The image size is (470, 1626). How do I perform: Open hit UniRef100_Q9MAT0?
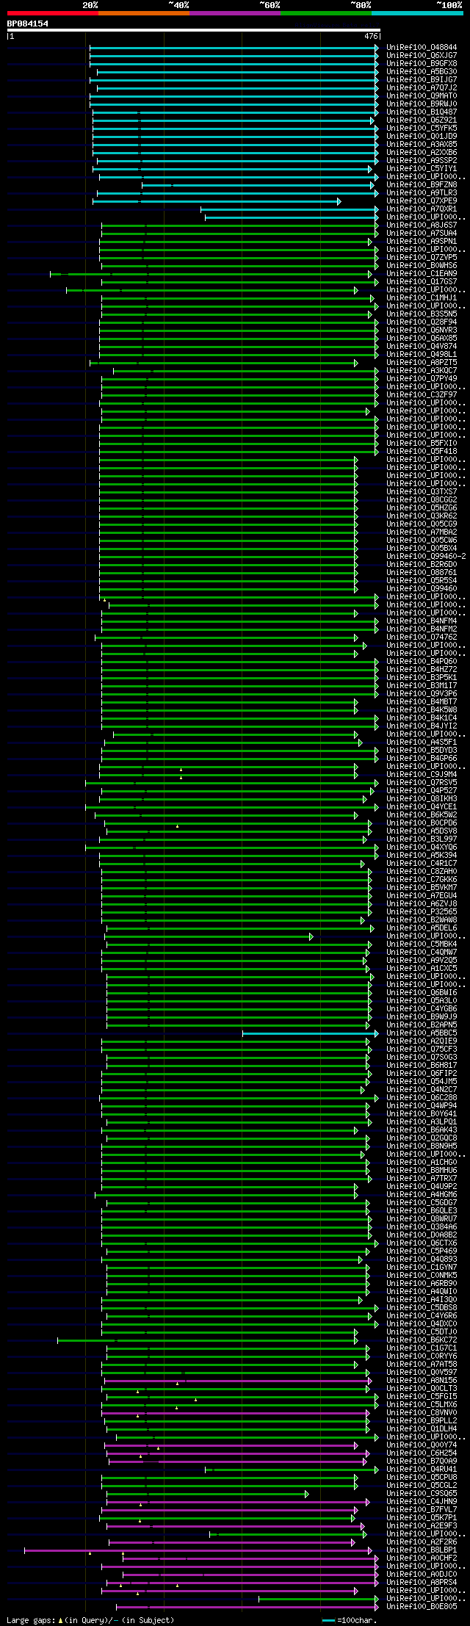pyautogui.click(x=422, y=96)
